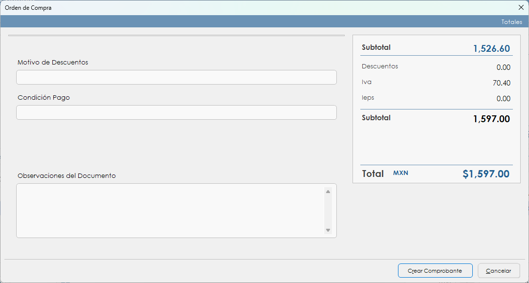Select the Ieps value 0.00

(503, 99)
